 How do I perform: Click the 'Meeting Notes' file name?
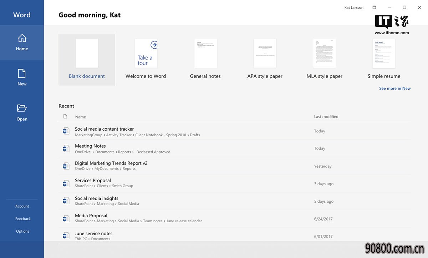[90, 146]
